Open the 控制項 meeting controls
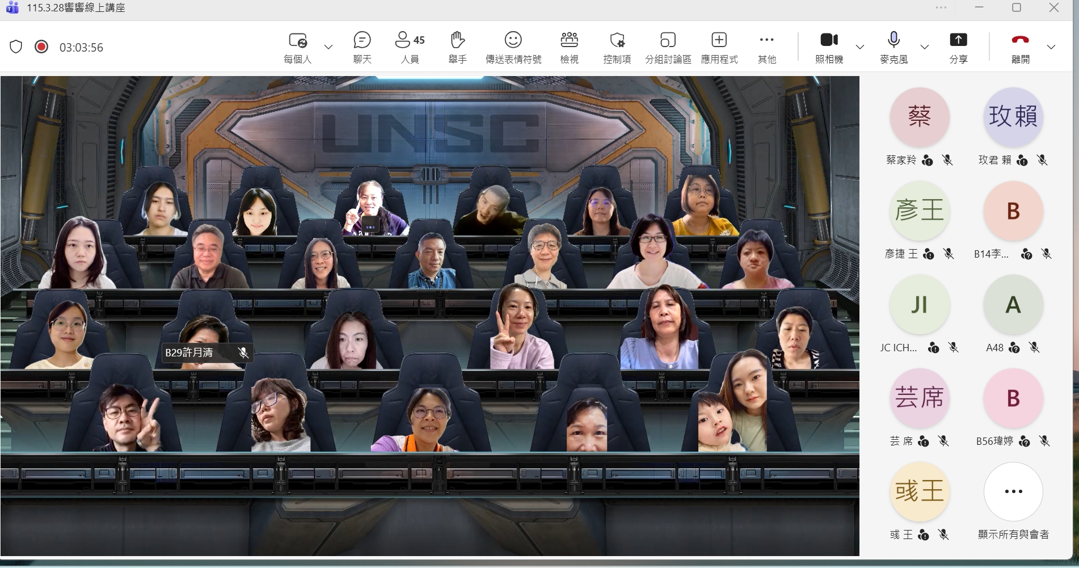1079x568 pixels. 617,47
